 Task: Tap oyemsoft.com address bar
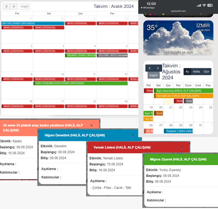click(x=178, y=11)
